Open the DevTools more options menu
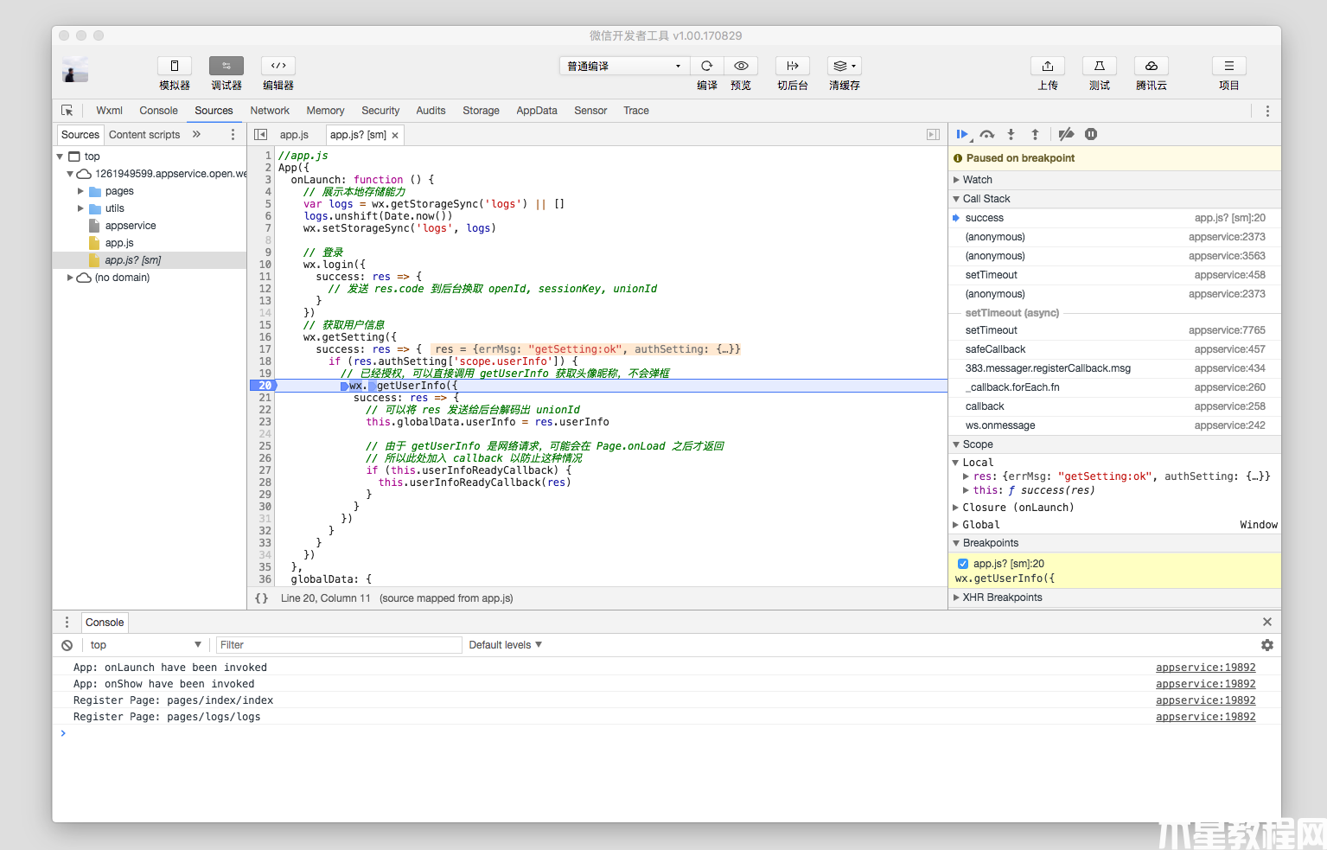This screenshot has width=1327, height=850. click(x=1267, y=111)
